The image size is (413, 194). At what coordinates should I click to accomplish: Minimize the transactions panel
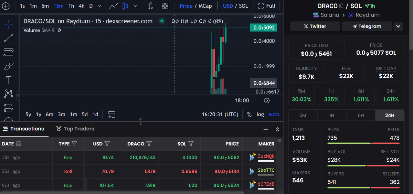pyautogui.click(x=266, y=129)
